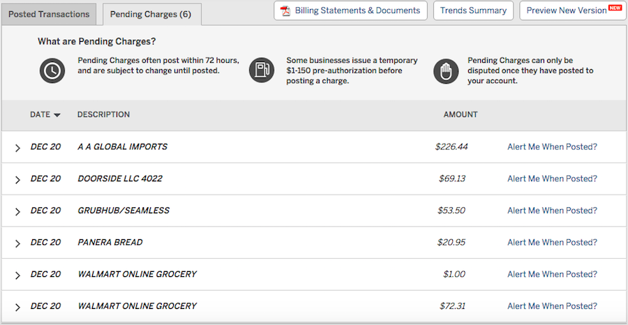Click the $20.95 amount

click(x=451, y=242)
